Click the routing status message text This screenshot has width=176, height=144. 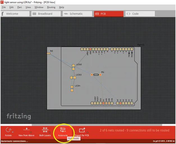click(134, 130)
